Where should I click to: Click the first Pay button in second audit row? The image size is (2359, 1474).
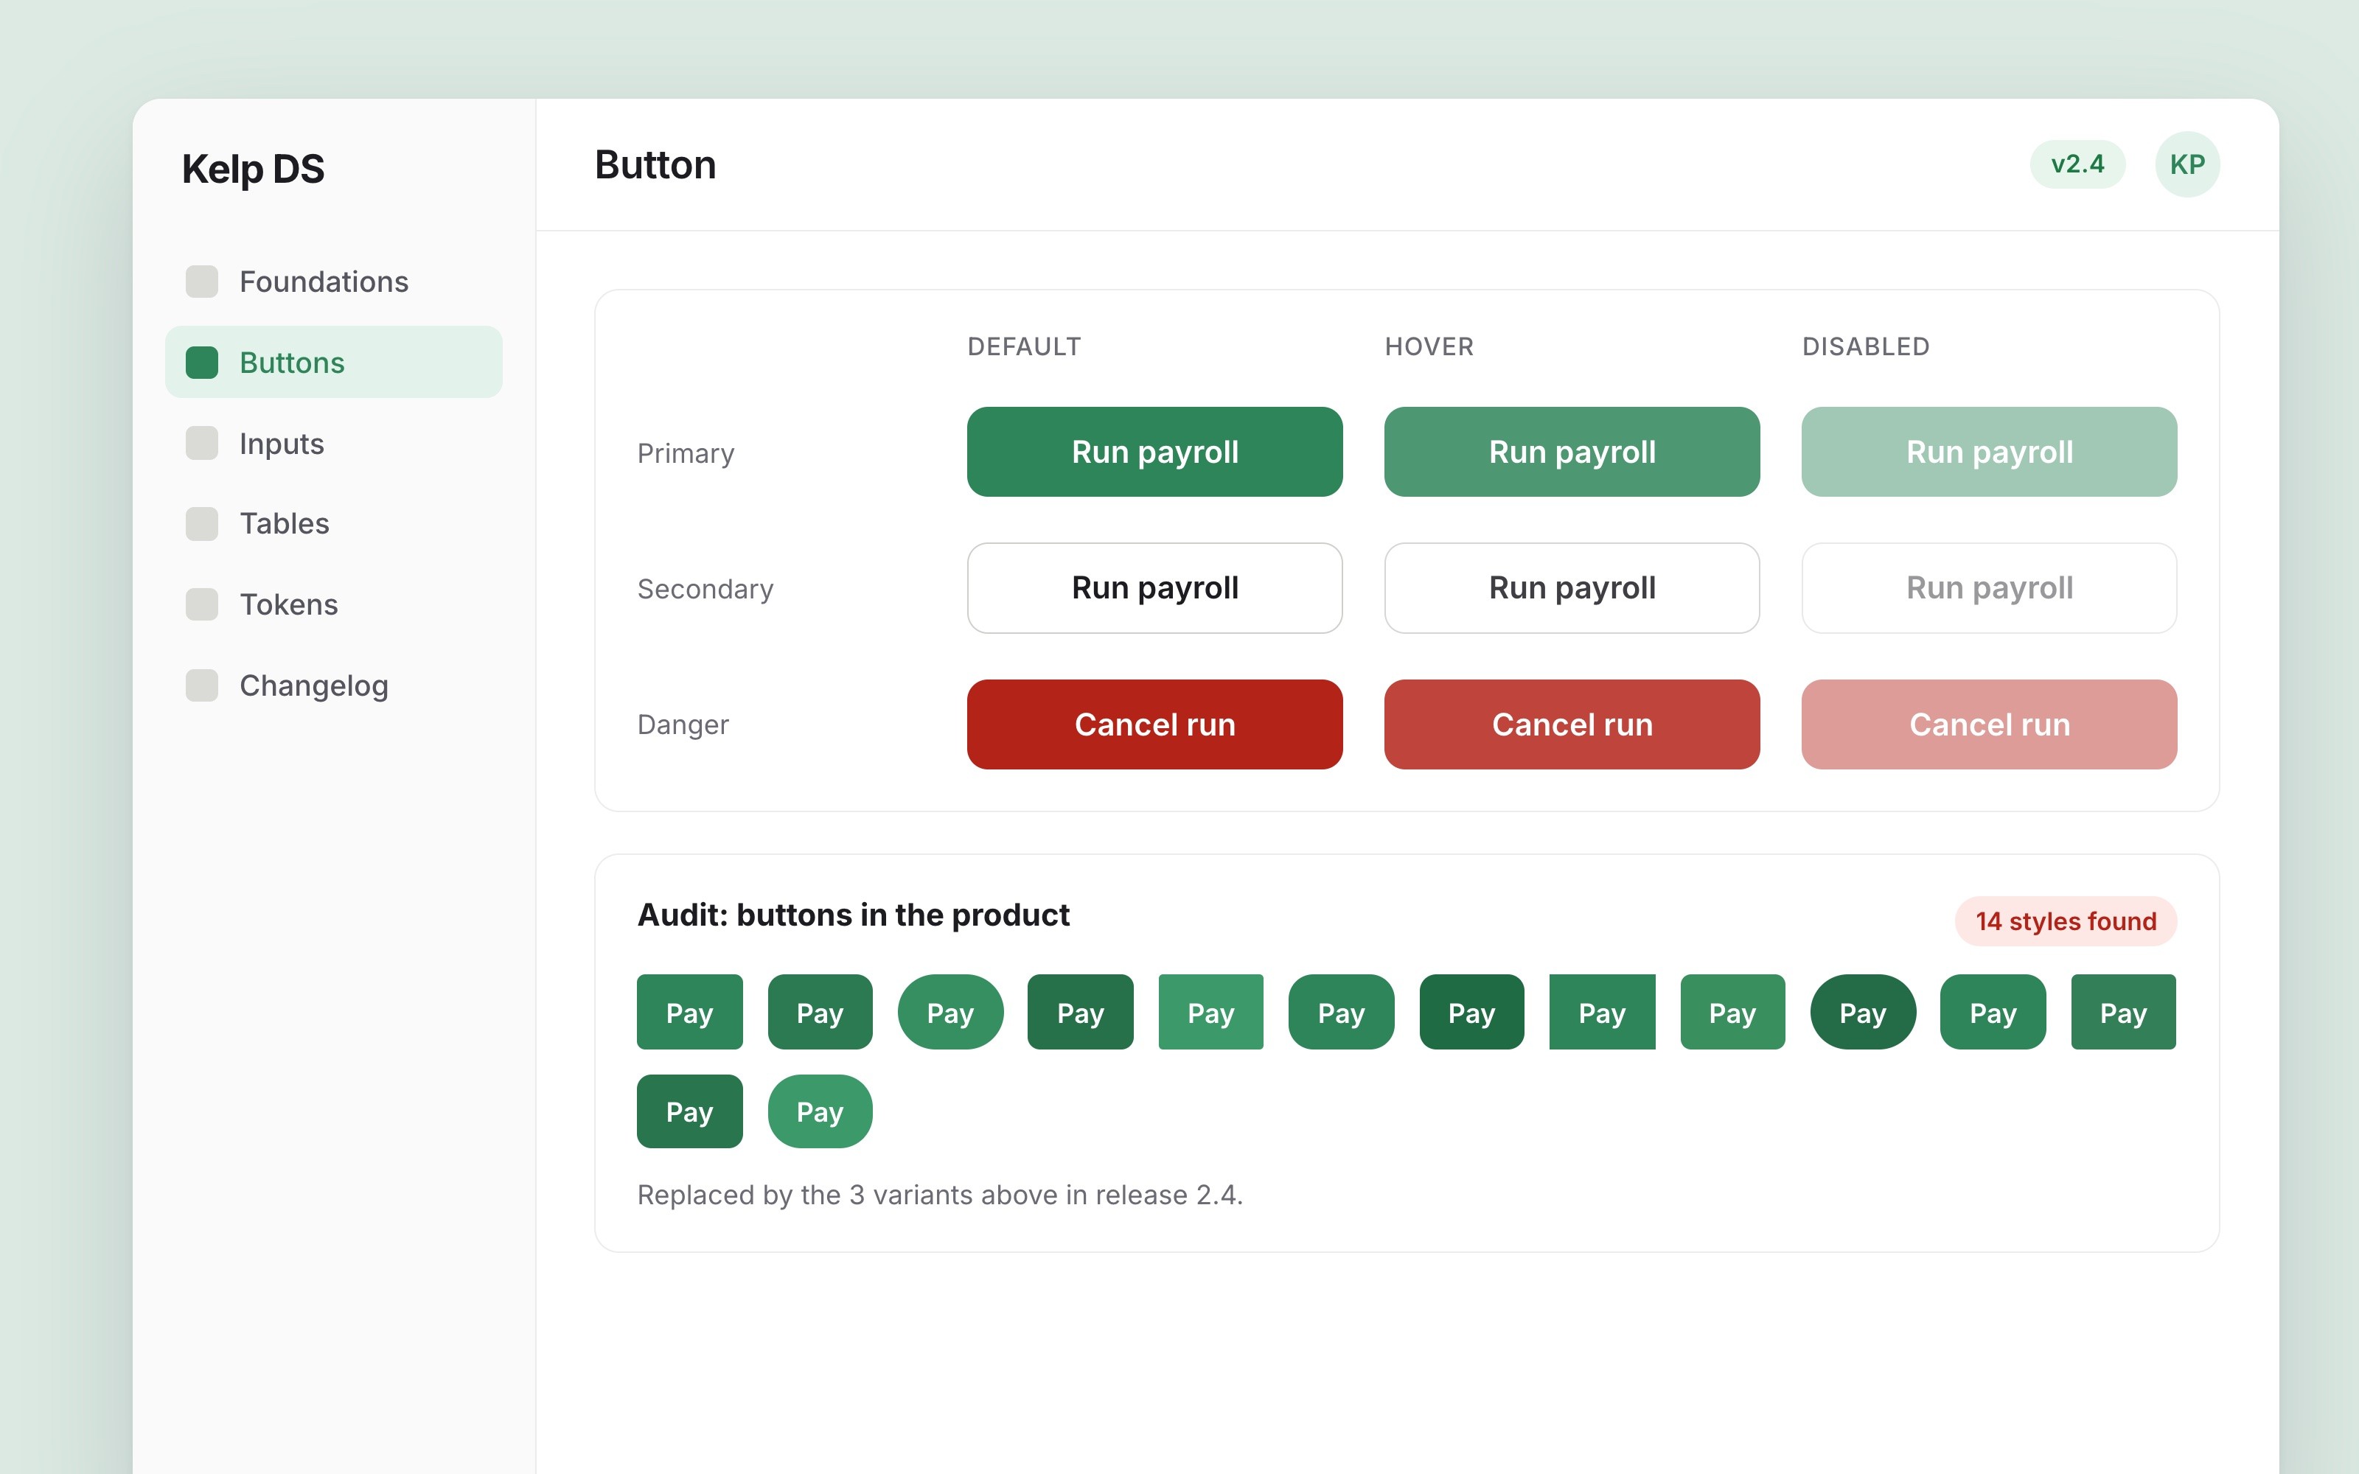(689, 1111)
